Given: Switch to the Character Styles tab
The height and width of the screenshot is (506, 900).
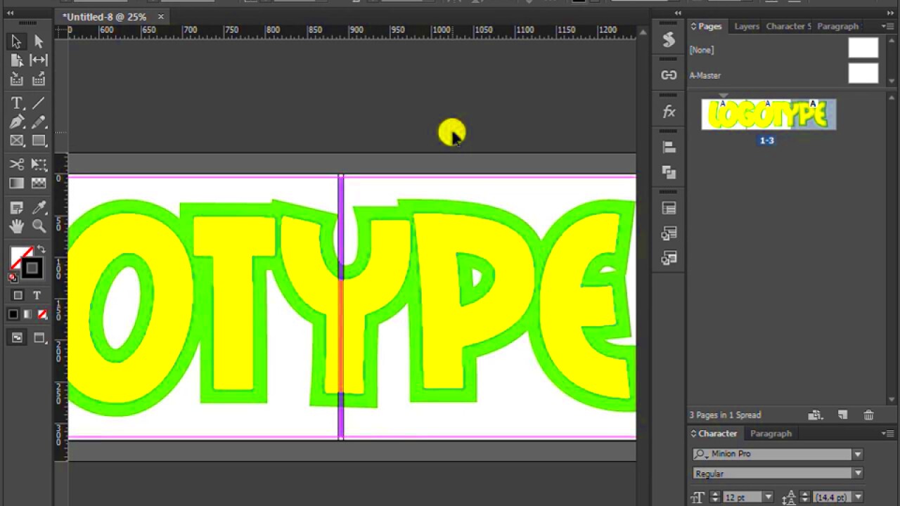Looking at the screenshot, I should (788, 26).
